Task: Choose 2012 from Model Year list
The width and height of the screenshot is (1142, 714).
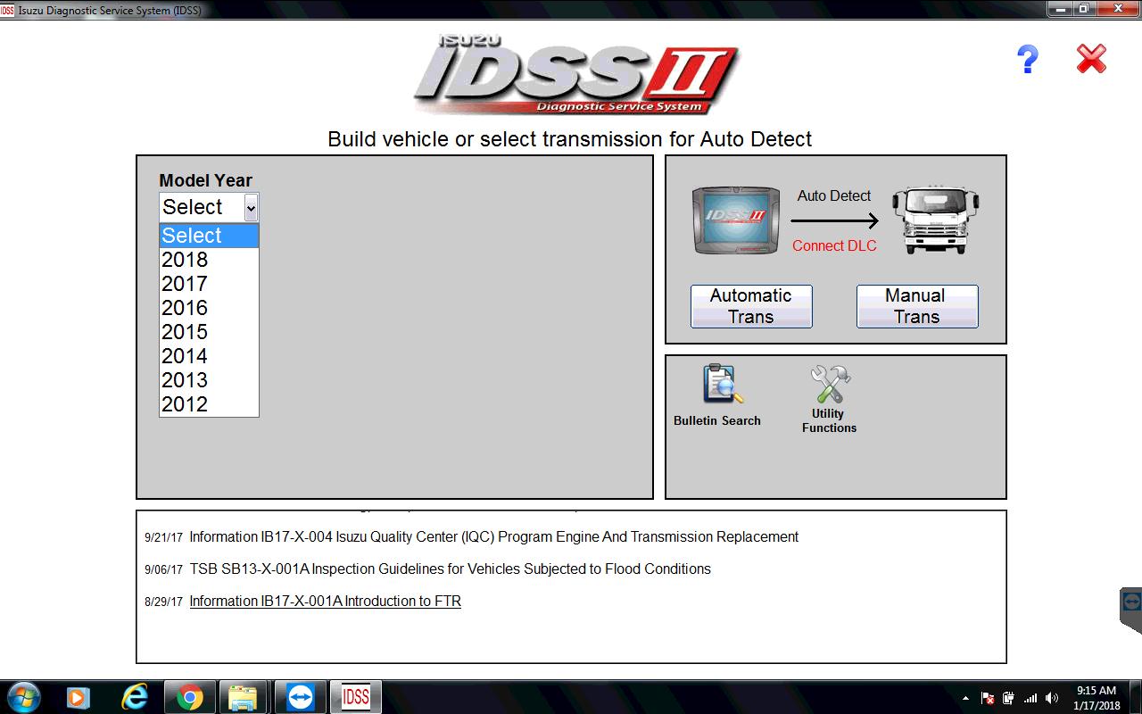Action: (209, 404)
